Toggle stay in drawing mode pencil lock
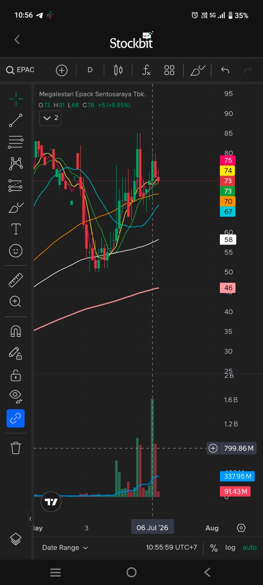Viewport: 263px width, 585px height. point(16,353)
